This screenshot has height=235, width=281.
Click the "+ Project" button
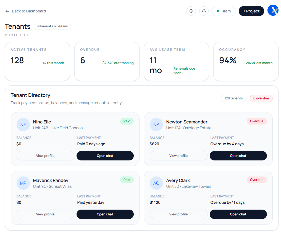tap(251, 11)
